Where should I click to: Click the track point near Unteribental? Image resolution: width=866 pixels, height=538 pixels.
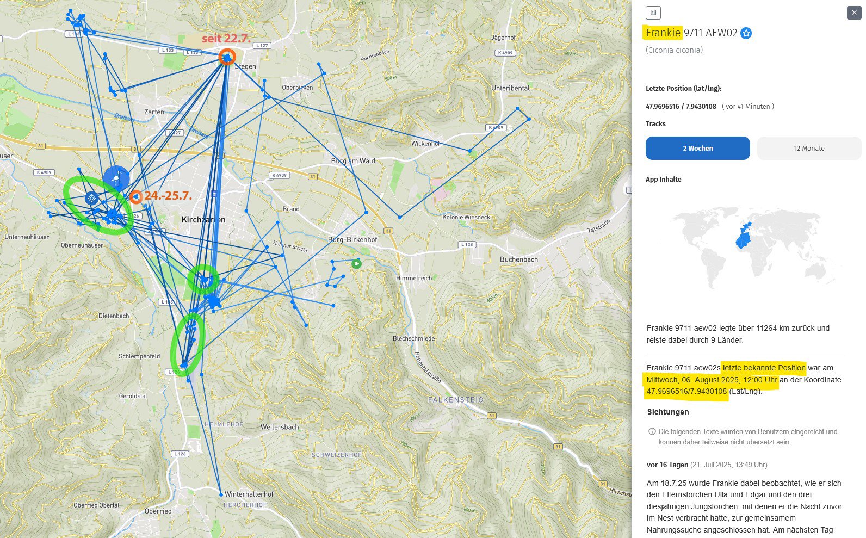(518, 109)
